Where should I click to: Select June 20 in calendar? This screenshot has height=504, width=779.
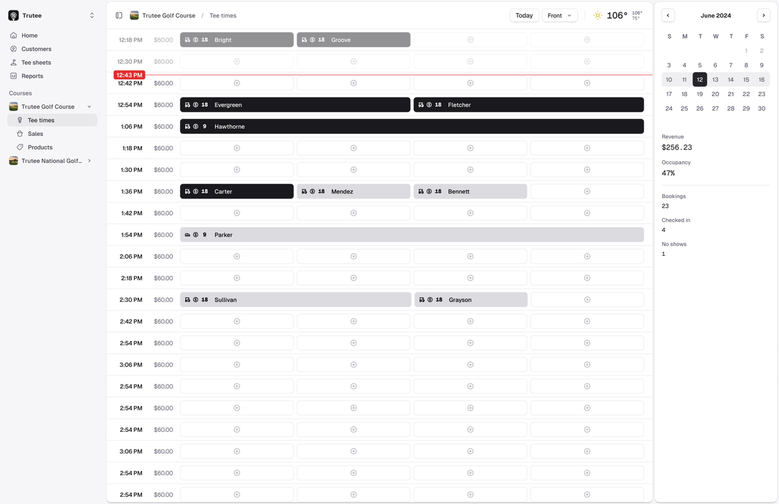715,94
